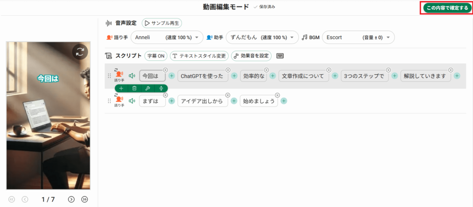Open 効果音を設定 sound effect settings
The width and height of the screenshot is (473, 207).
click(x=251, y=56)
